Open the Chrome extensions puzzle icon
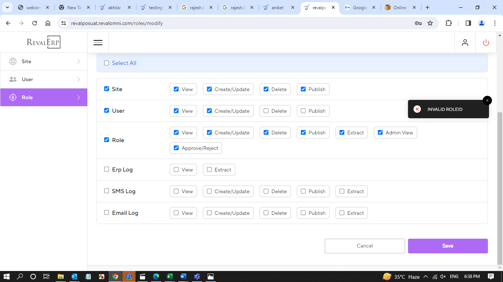The width and height of the screenshot is (503, 282). point(449,23)
